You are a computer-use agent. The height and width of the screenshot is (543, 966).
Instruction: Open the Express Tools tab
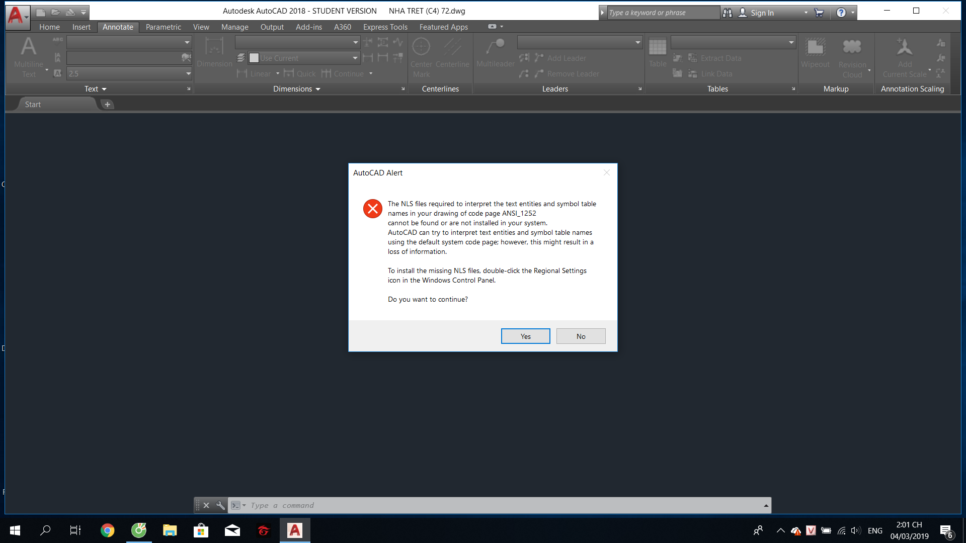pos(385,27)
